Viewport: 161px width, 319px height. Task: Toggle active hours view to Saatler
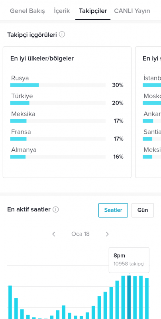coord(113,210)
